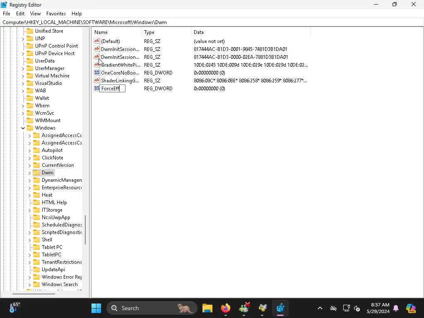
Task: Open the bee icon app on the taskbar
Action: tap(262, 308)
